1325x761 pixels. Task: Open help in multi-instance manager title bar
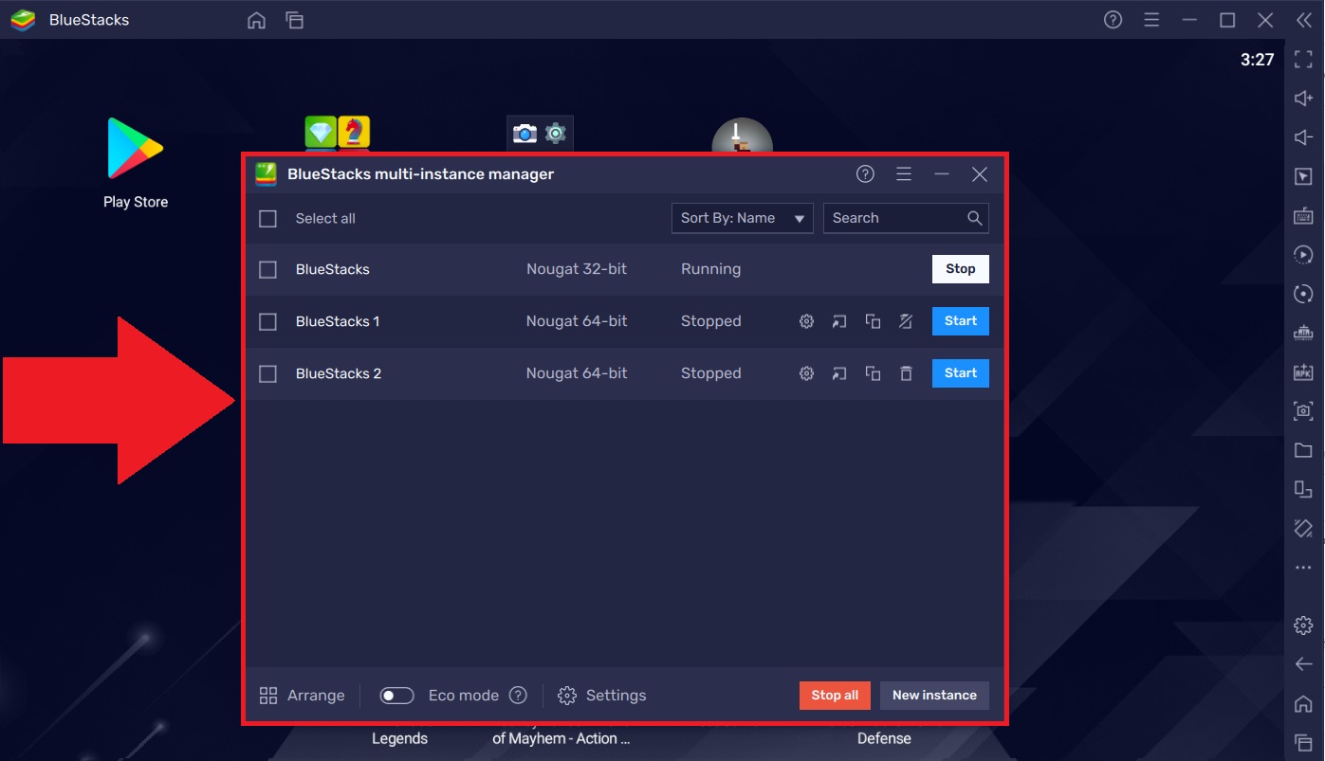pyautogui.click(x=865, y=173)
